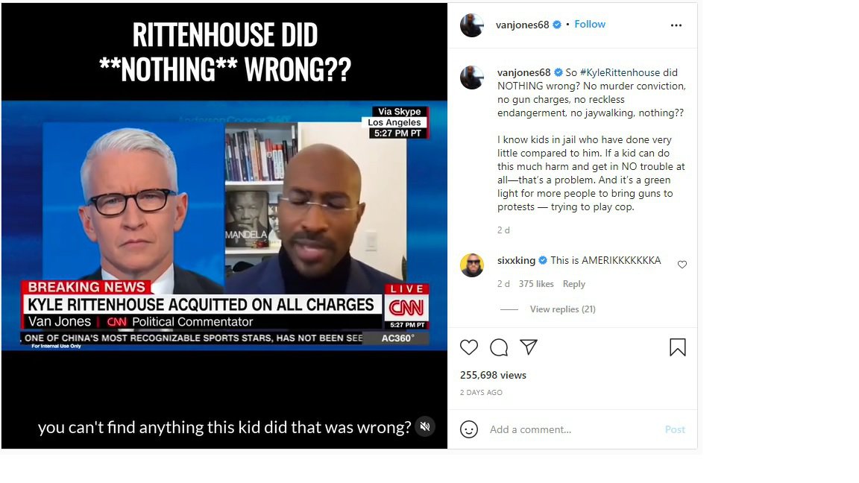This screenshot has width=859, height=483.
Task: Open vanjones68 username in header
Action: (x=522, y=25)
